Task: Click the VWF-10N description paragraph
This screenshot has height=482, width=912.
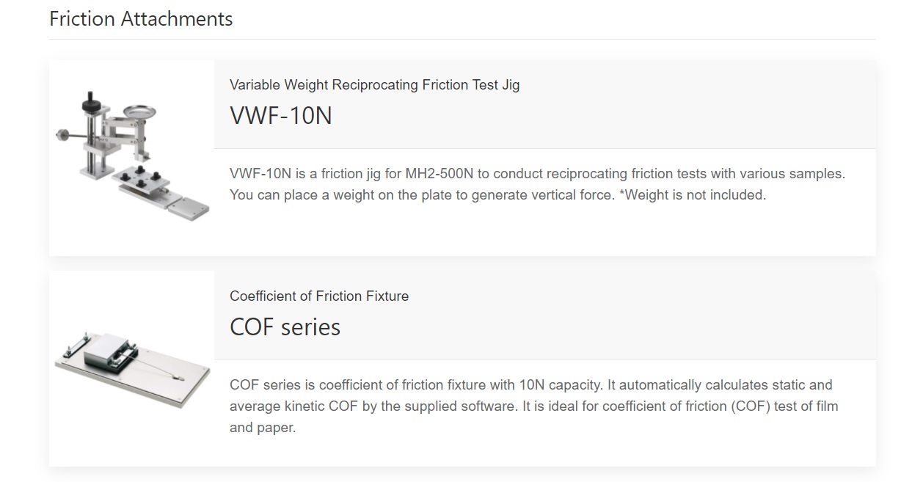Action: click(x=538, y=184)
